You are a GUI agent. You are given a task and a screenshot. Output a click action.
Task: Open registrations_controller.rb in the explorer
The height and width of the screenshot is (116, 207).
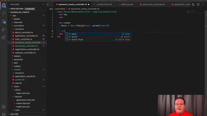coord(27,49)
